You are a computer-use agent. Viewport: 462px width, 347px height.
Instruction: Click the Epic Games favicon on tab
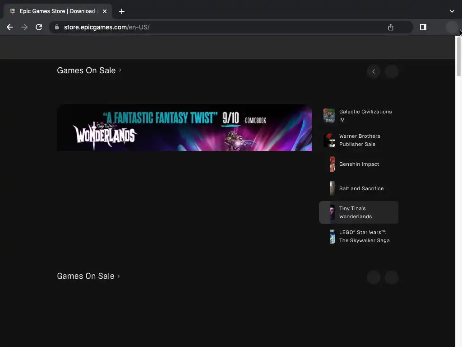tap(12, 11)
